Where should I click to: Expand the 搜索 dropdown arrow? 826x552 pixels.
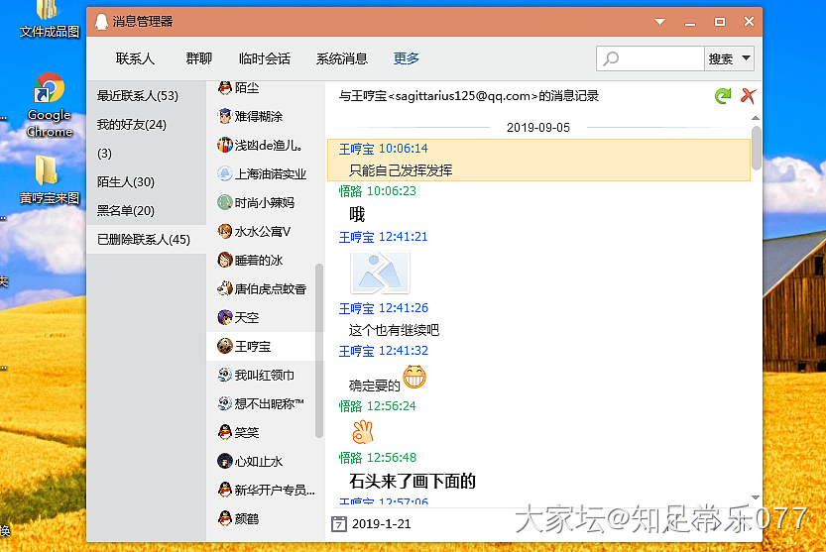pos(745,58)
